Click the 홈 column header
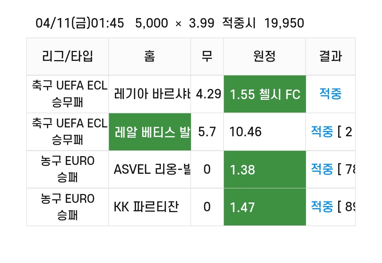The height and width of the screenshot is (263, 382). point(150,57)
